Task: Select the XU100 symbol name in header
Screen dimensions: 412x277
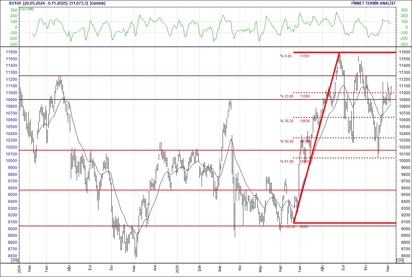Action: (x=14, y=3)
